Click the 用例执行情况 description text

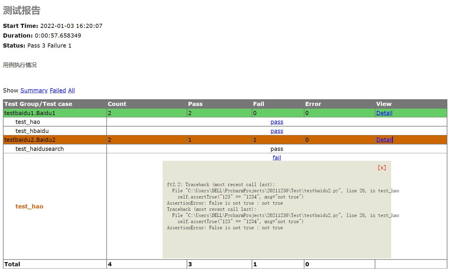pyautogui.click(x=20, y=65)
